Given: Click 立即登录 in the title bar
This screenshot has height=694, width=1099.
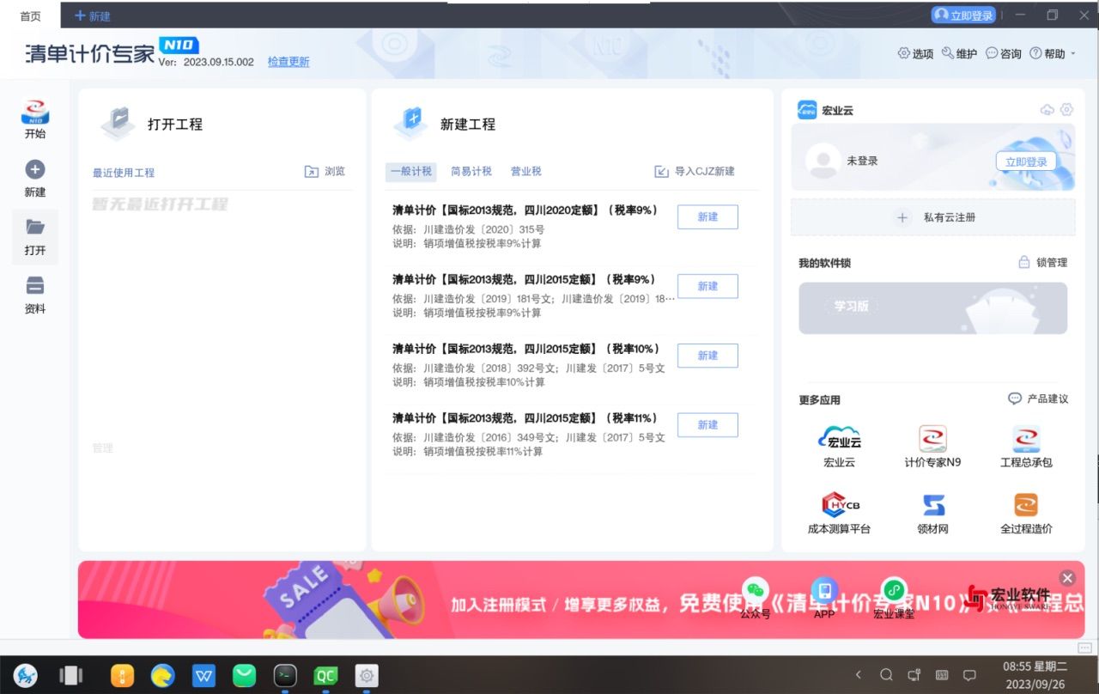Looking at the screenshot, I should [963, 15].
